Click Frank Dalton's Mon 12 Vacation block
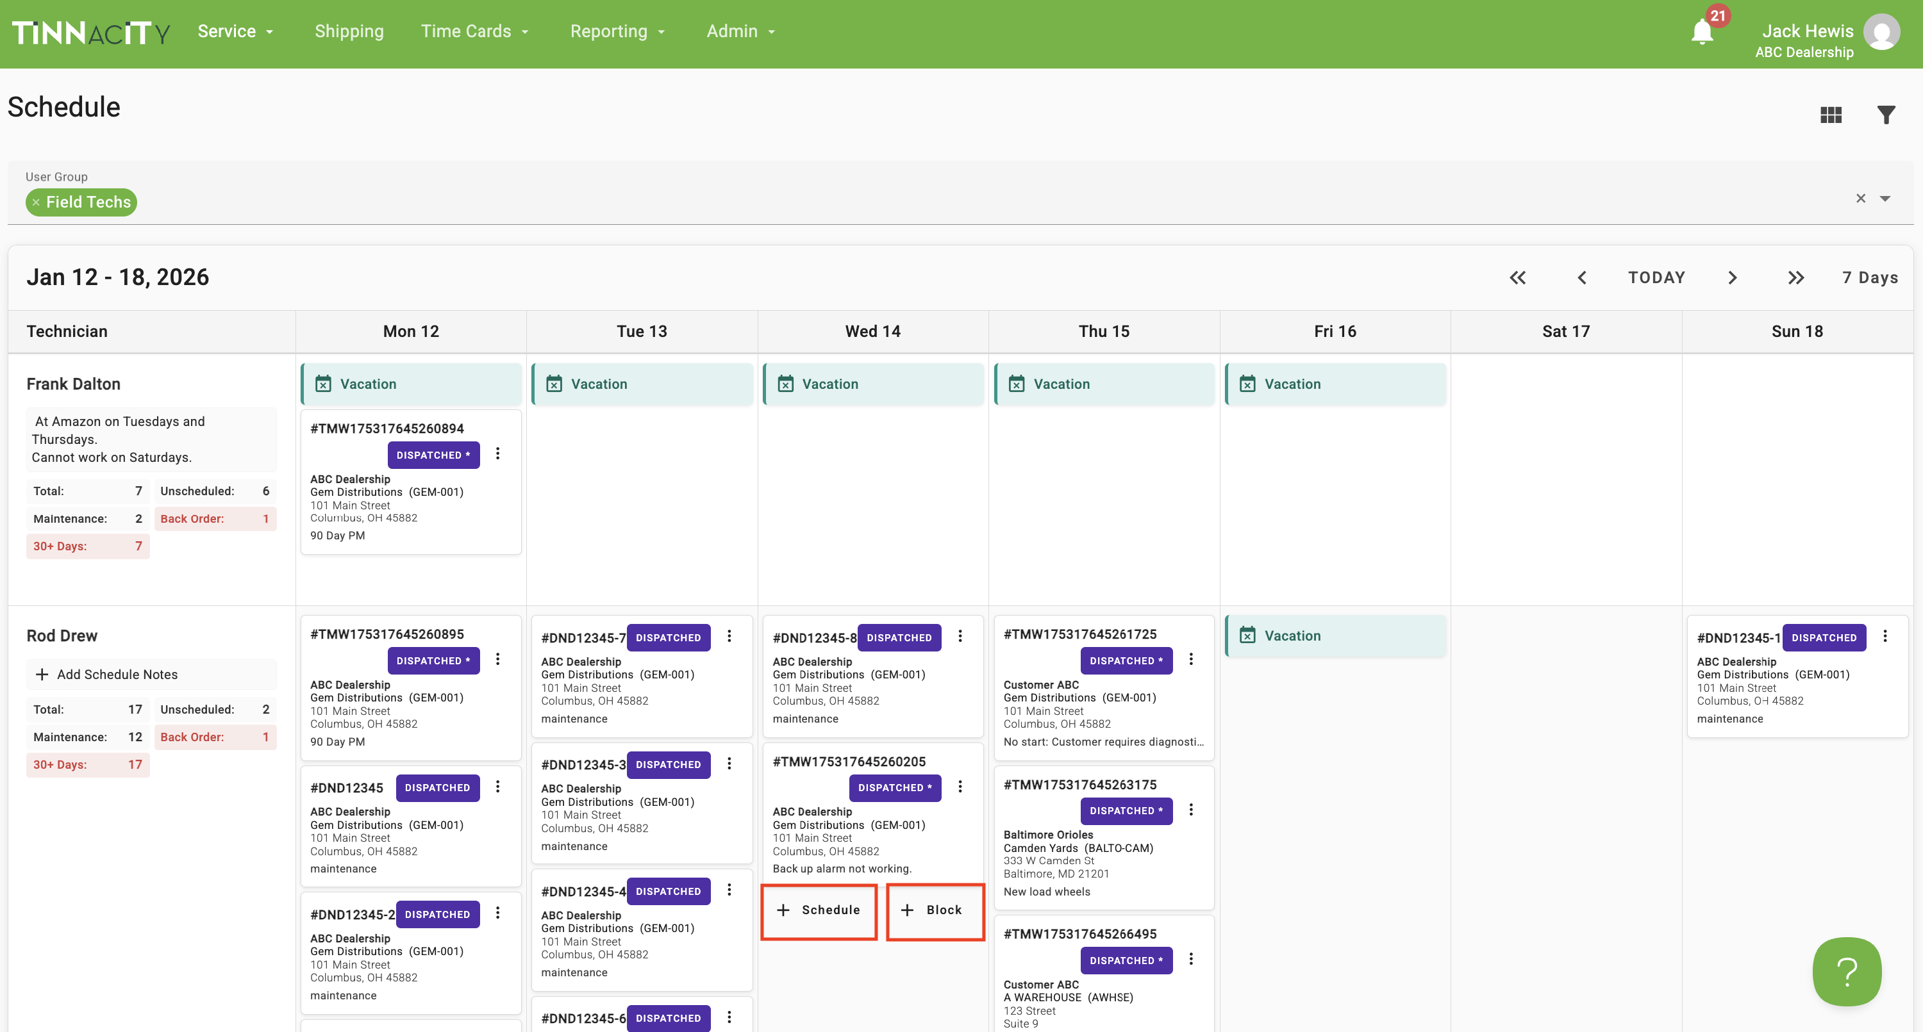 click(x=412, y=384)
